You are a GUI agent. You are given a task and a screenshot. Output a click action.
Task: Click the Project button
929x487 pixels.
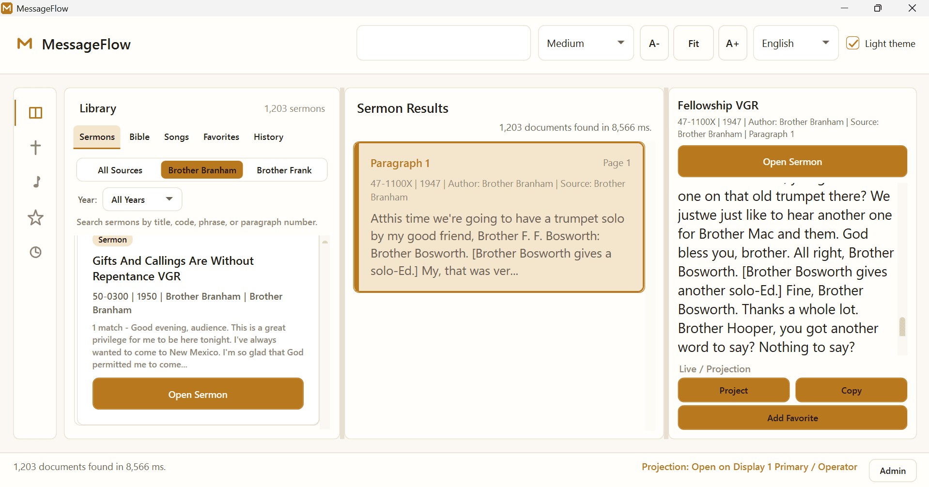[x=733, y=390]
